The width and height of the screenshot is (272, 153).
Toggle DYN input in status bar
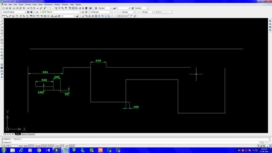(62, 146)
